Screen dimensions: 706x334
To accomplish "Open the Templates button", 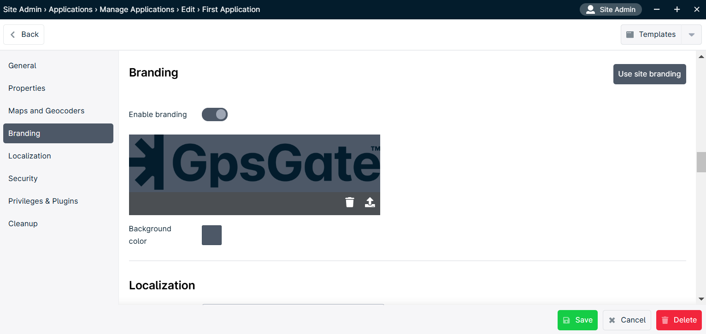I will pyautogui.click(x=651, y=35).
